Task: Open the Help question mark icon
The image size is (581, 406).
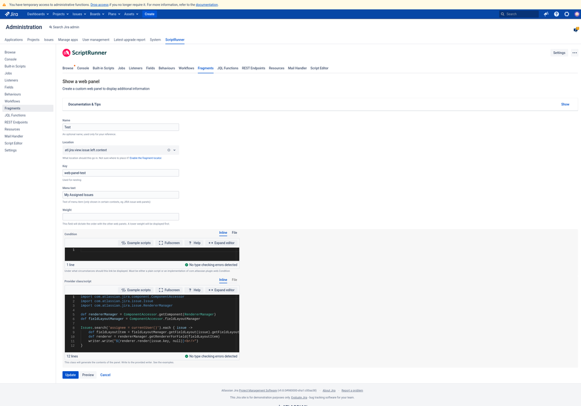Action: coord(556,14)
